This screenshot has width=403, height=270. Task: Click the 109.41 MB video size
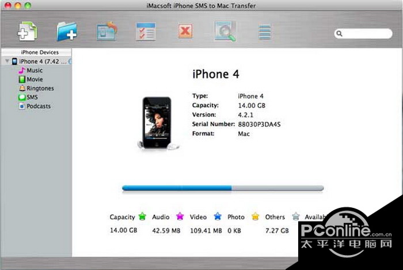(206, 230)
